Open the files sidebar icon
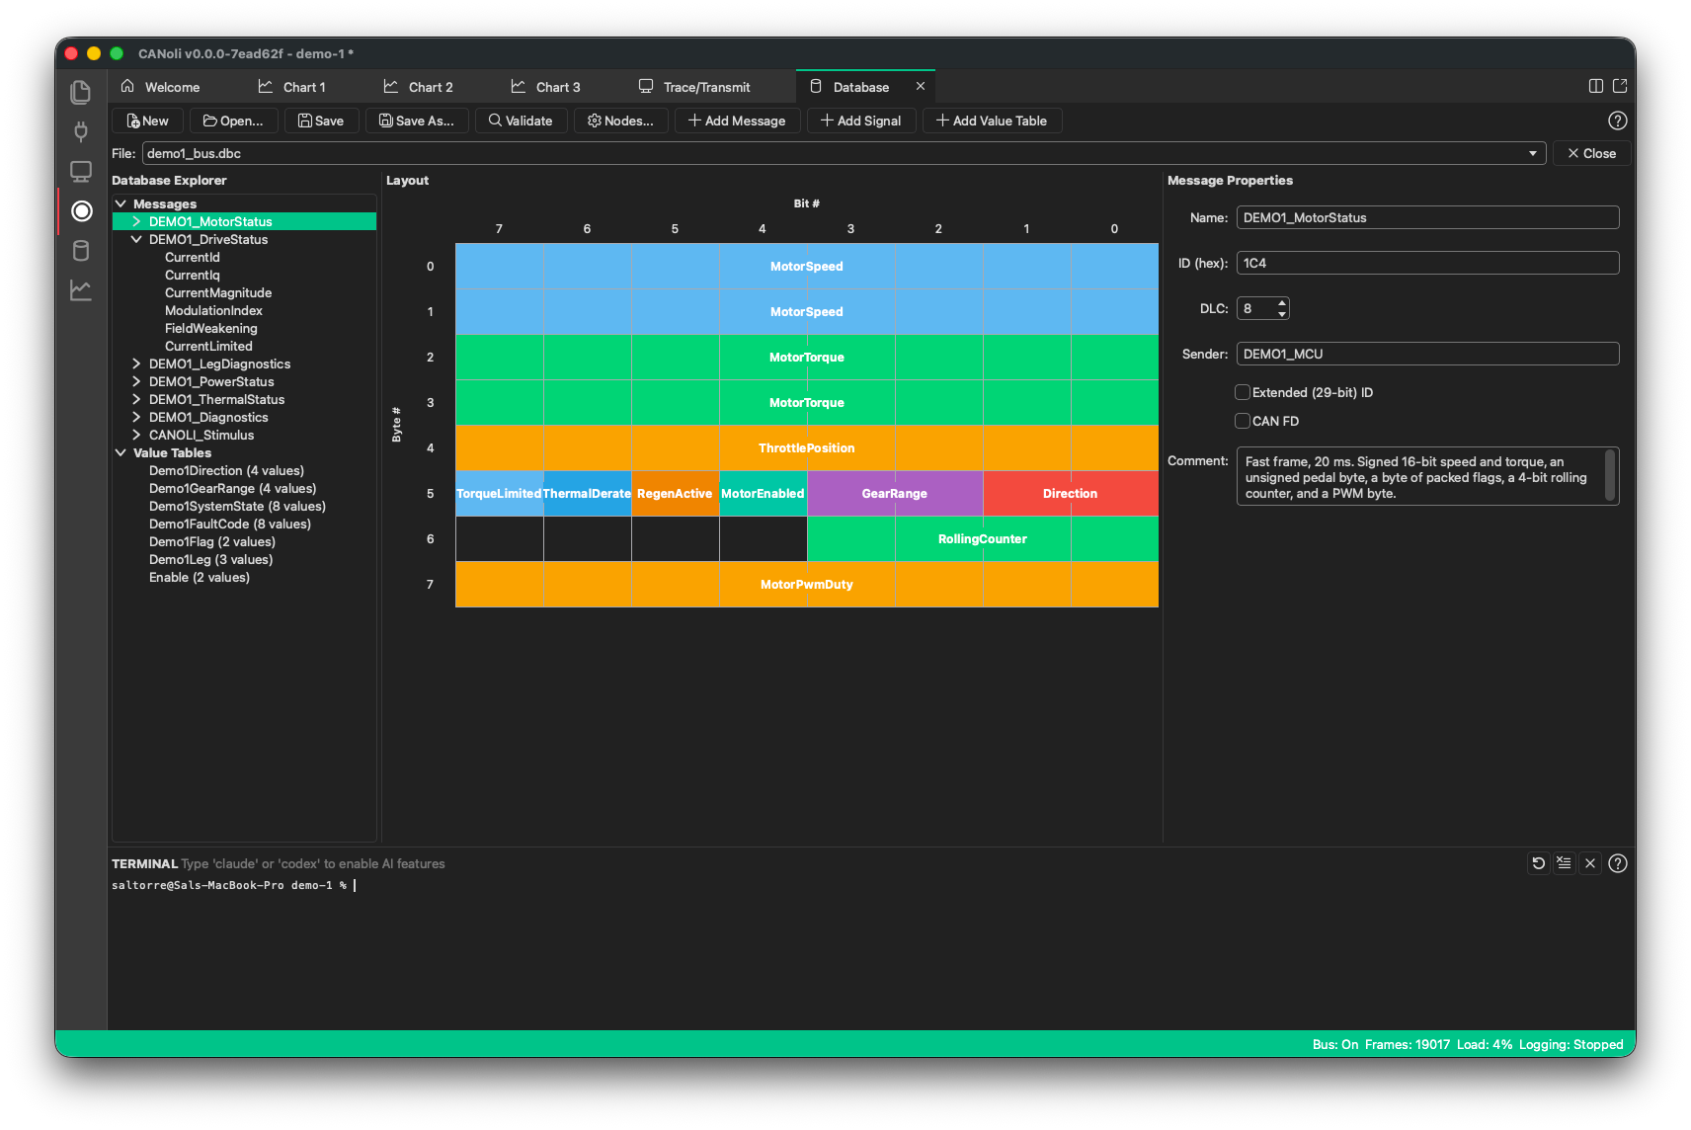 [81, 92]
